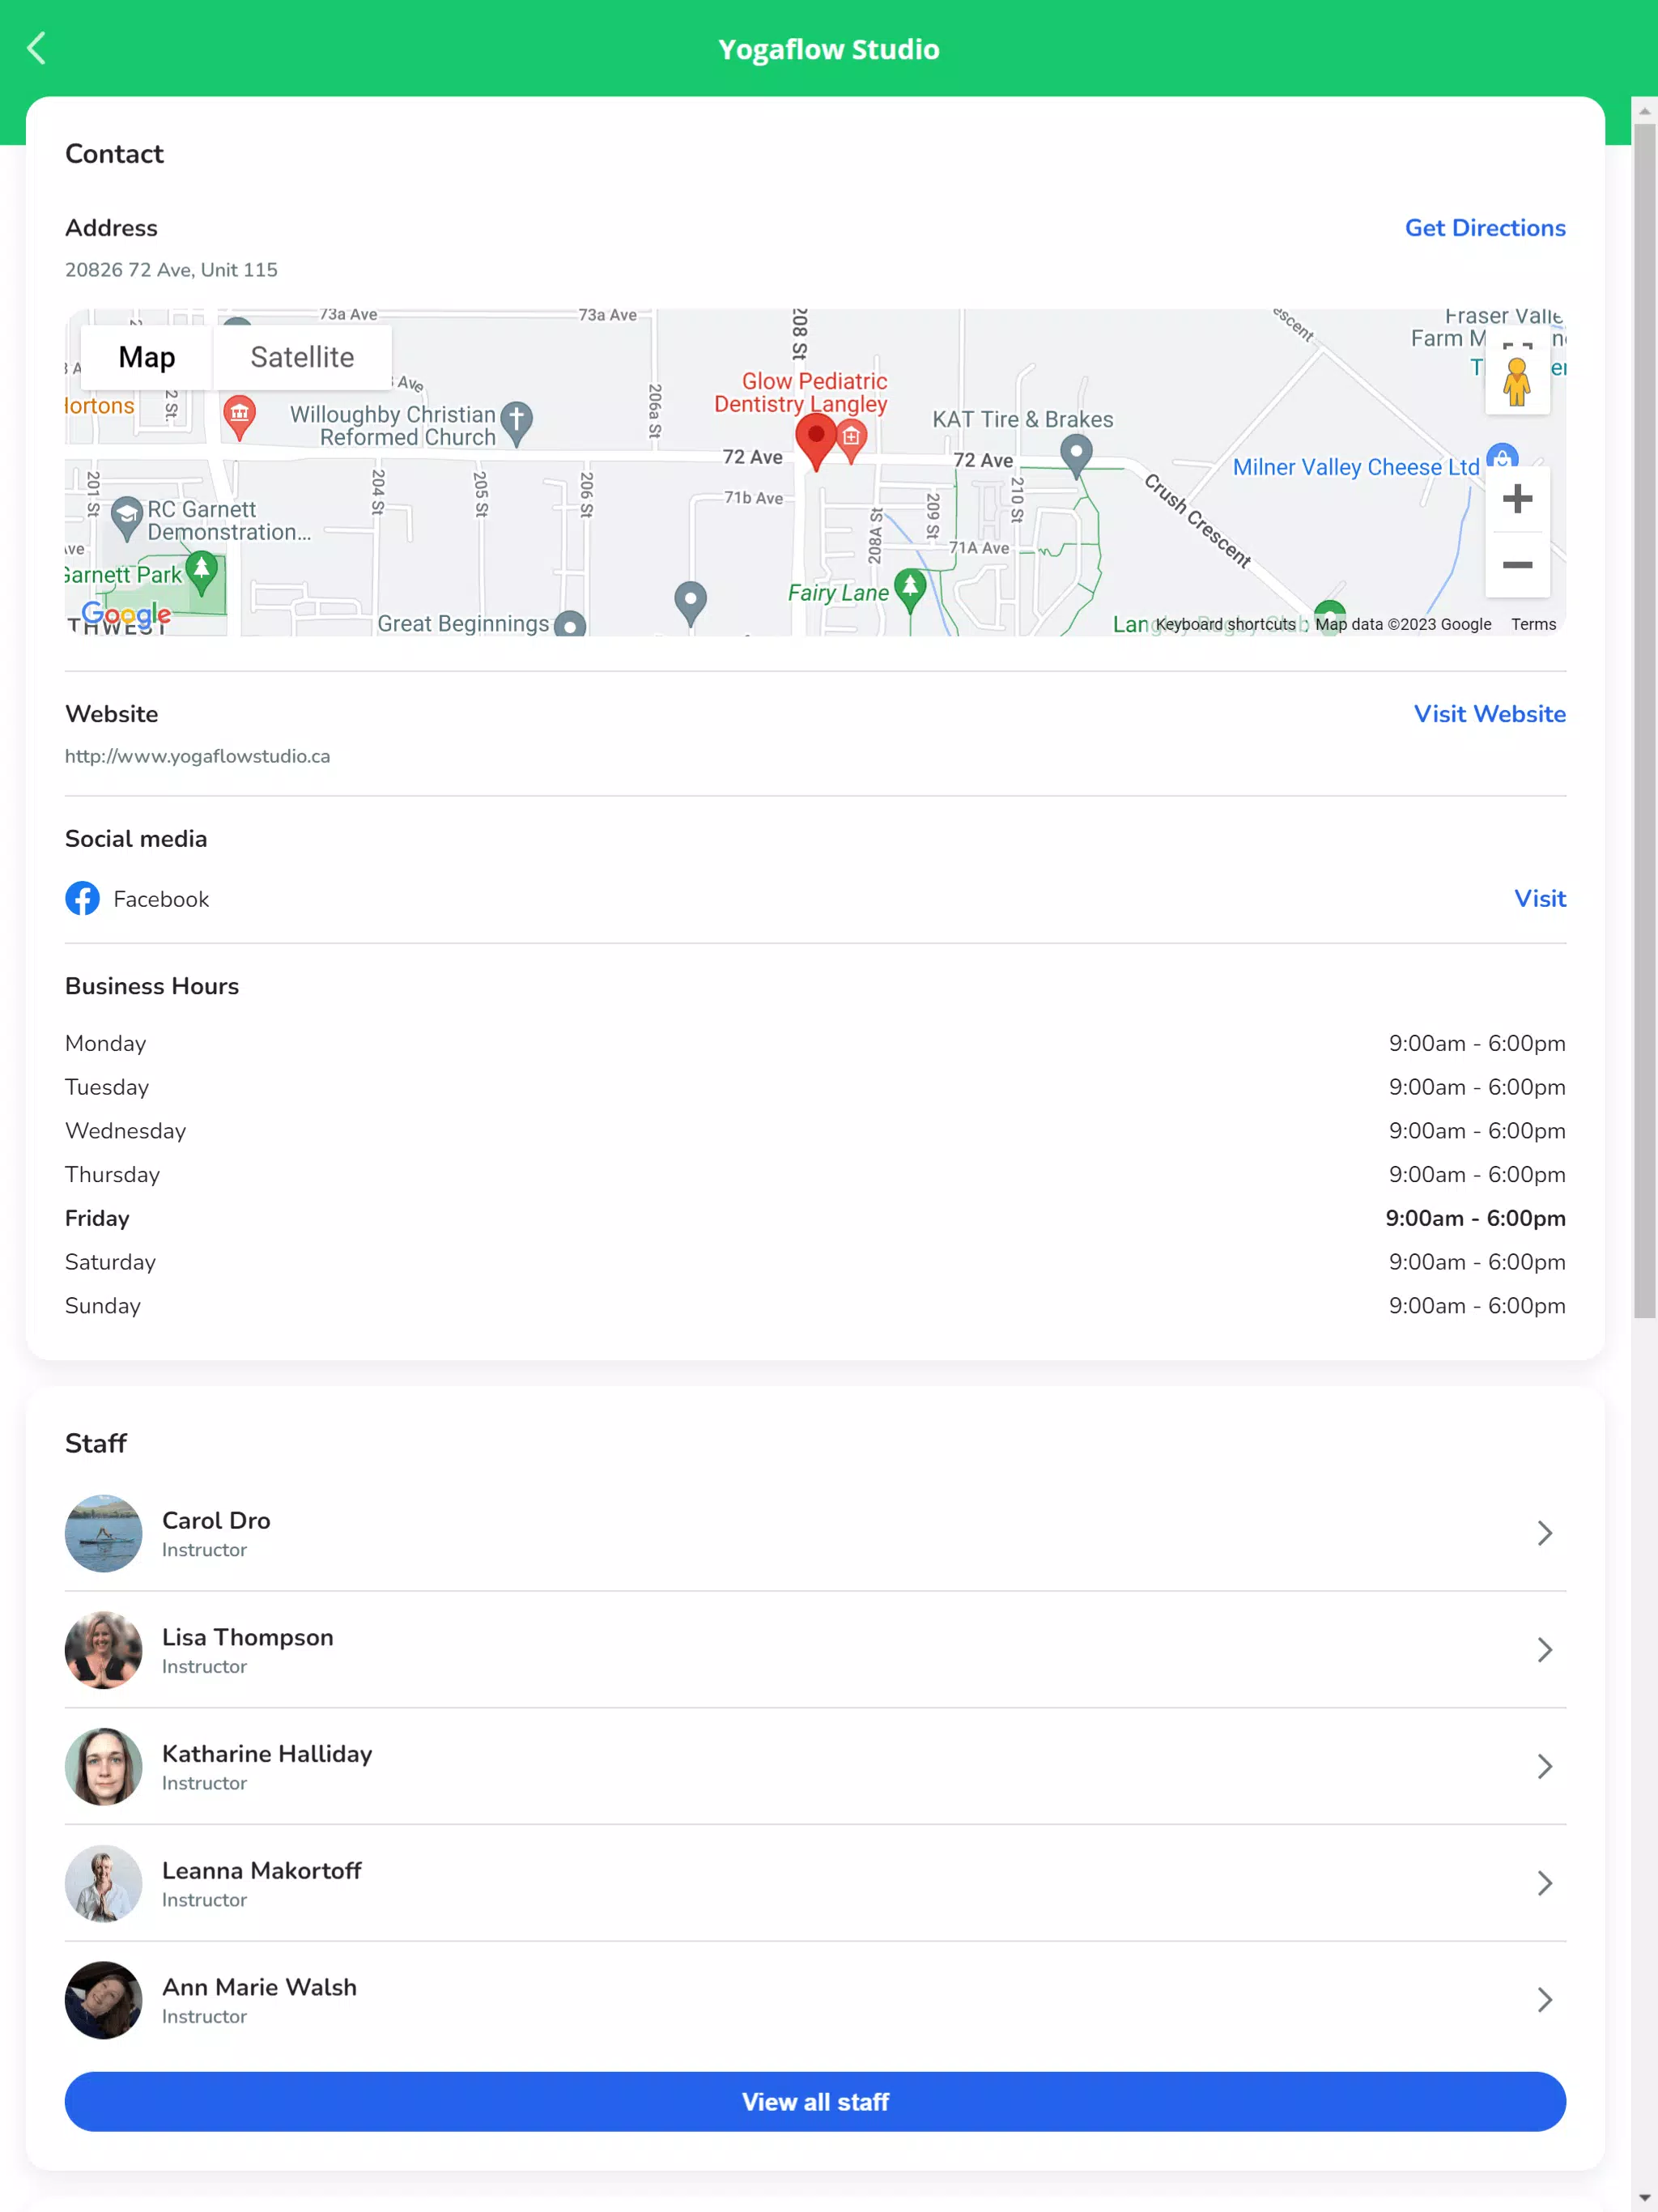Zoom out the map with minus
Viewport: 1658px width, 2212px height.
point(1517,565)
